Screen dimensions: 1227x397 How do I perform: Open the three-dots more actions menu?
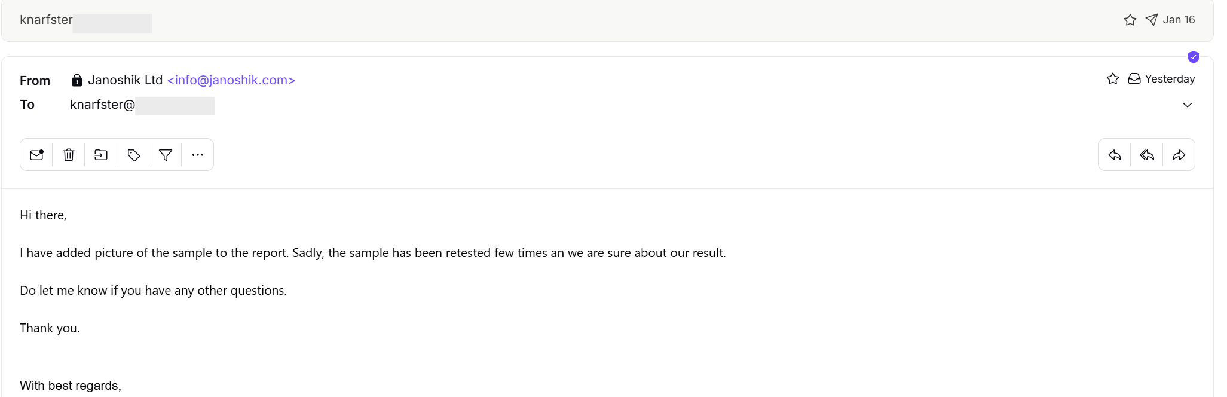point(198,155)
